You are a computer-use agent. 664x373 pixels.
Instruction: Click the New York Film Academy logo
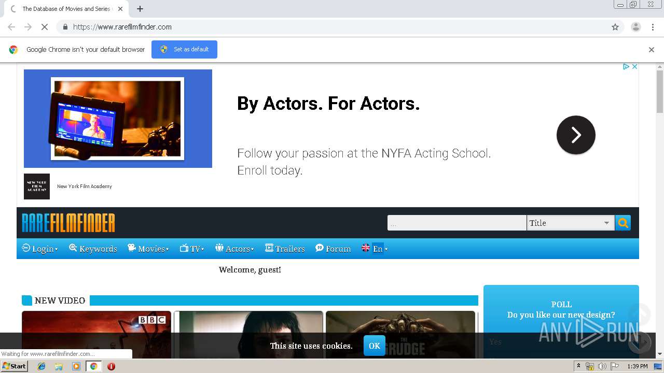[37, 187]
